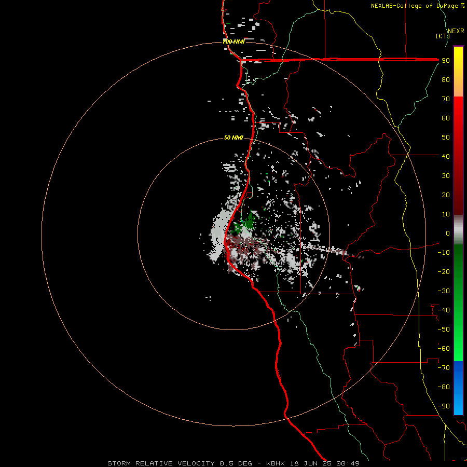
Task: Pick the green segment of the color bar
Action: click(458, 303)
